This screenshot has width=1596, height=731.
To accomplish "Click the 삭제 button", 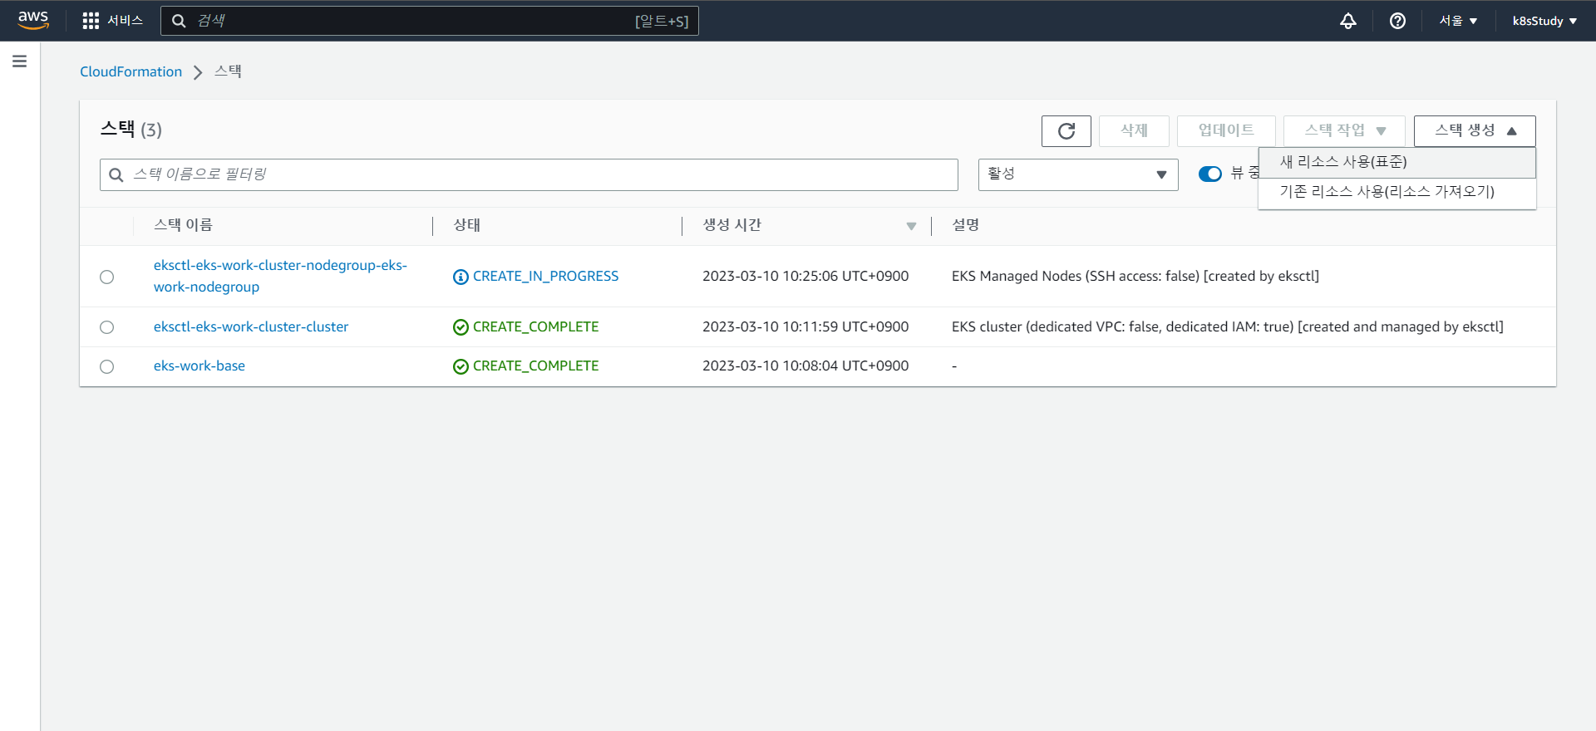I will click(x=1134, y=131).
